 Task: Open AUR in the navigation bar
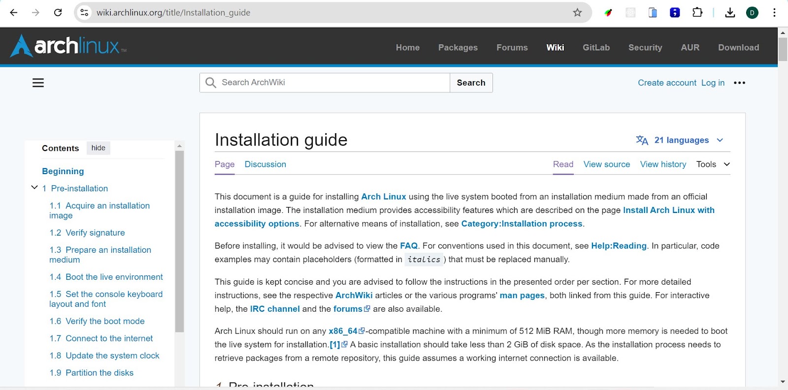tap(690, 48)
